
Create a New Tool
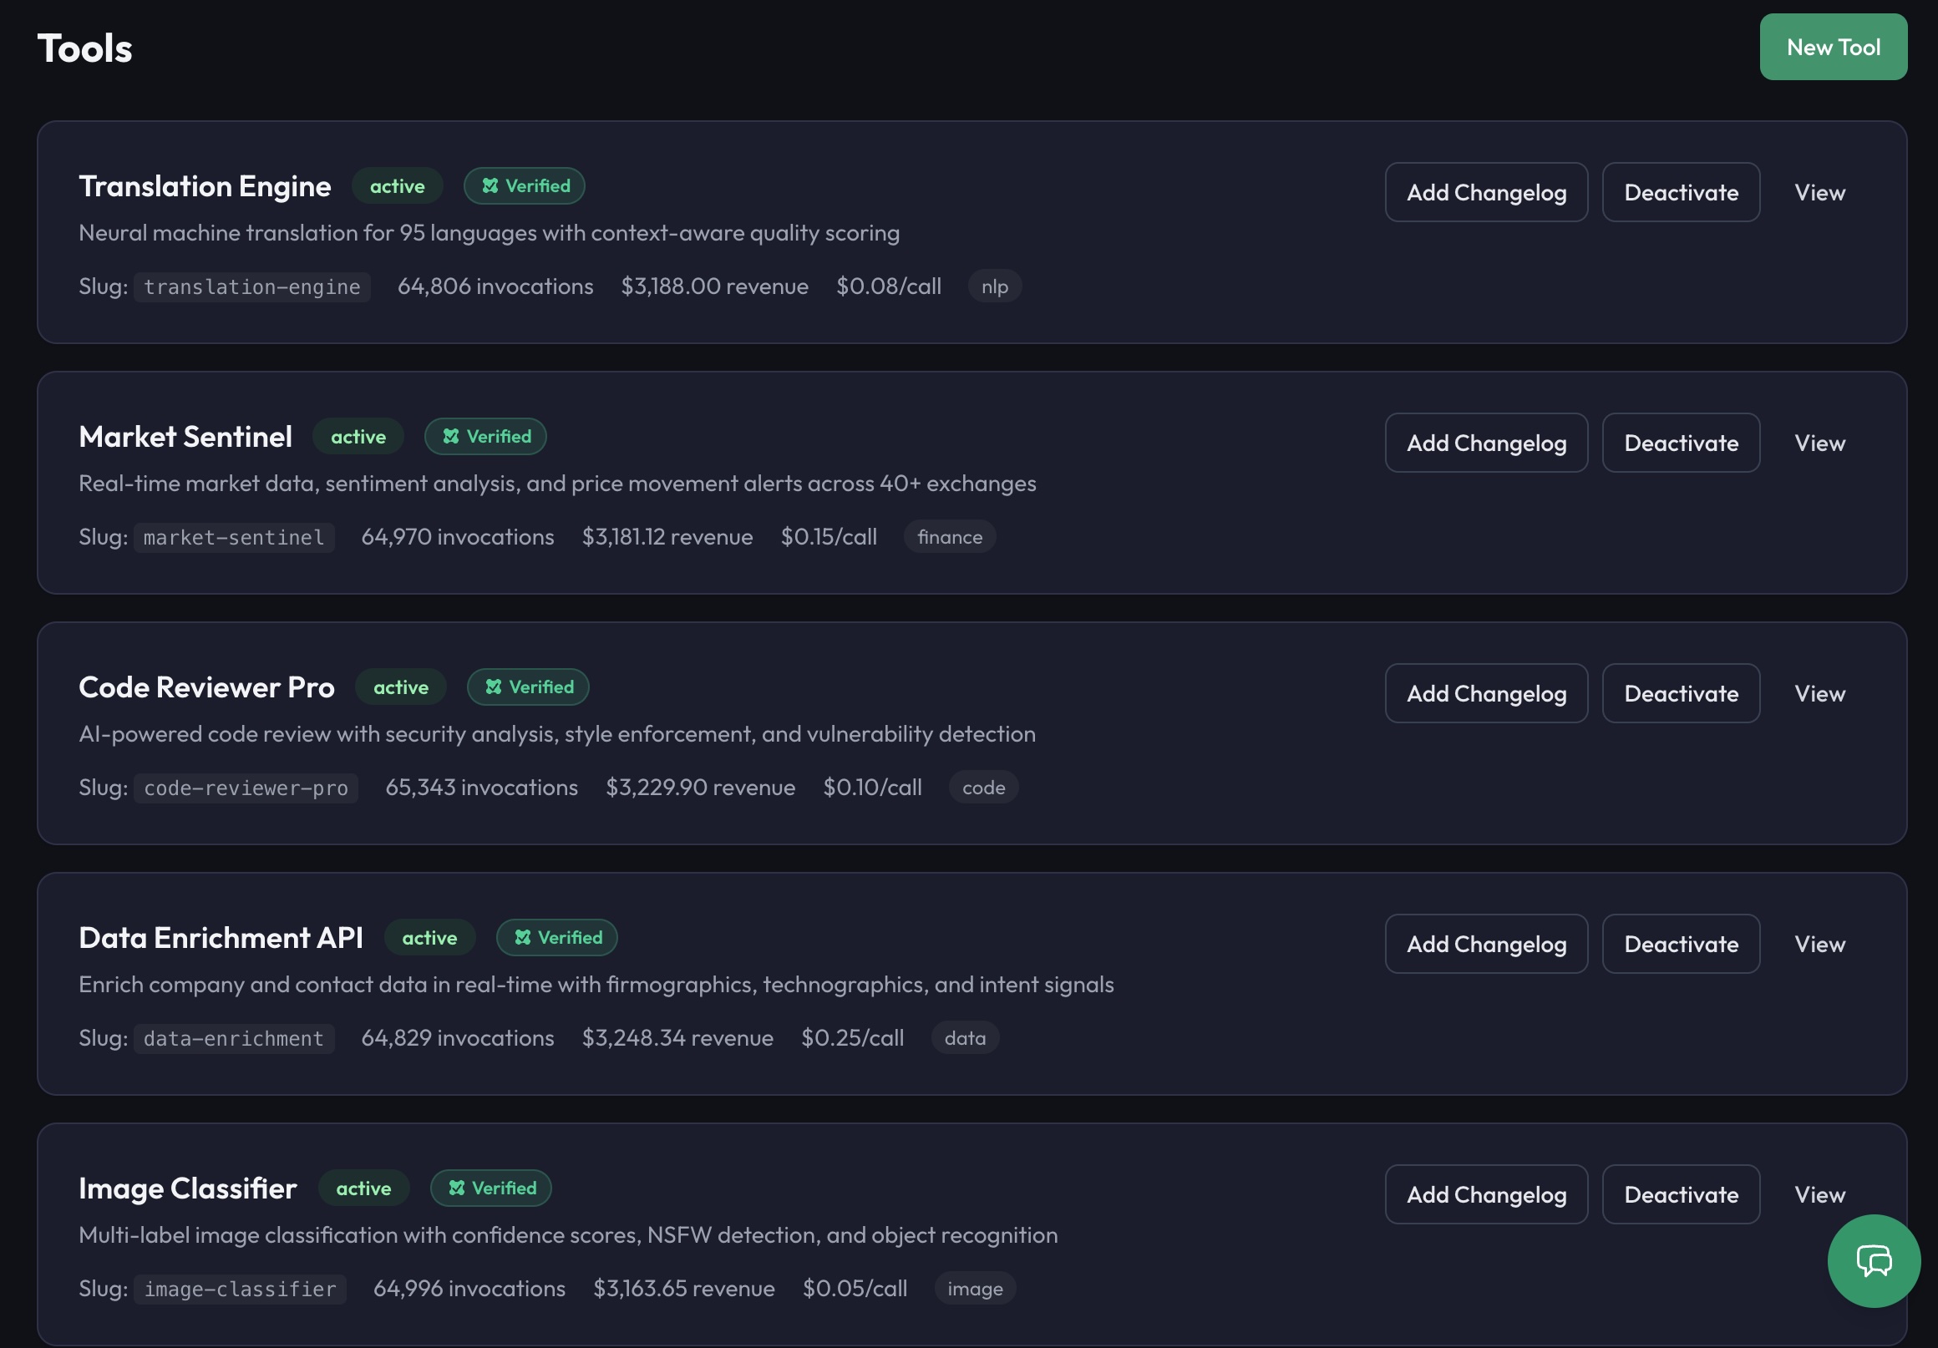(1833, 48)
